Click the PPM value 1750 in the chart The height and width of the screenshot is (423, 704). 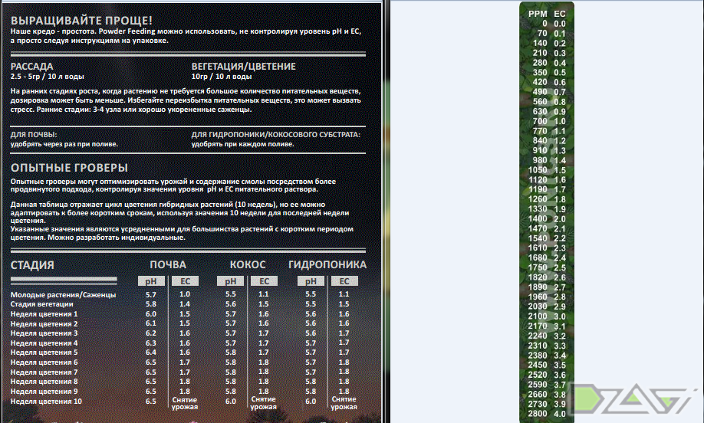tap(538, 267)
